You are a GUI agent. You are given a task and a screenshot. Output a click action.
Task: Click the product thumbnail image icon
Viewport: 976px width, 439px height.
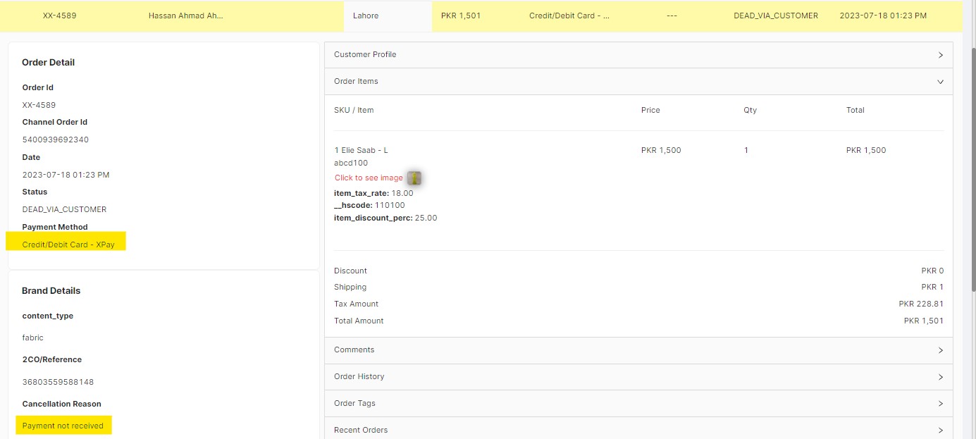click(414, 178)
